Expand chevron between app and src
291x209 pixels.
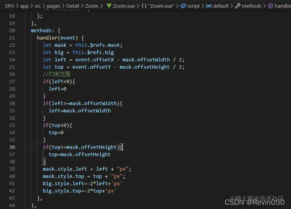pyautogui.click(x=32, y=6)
